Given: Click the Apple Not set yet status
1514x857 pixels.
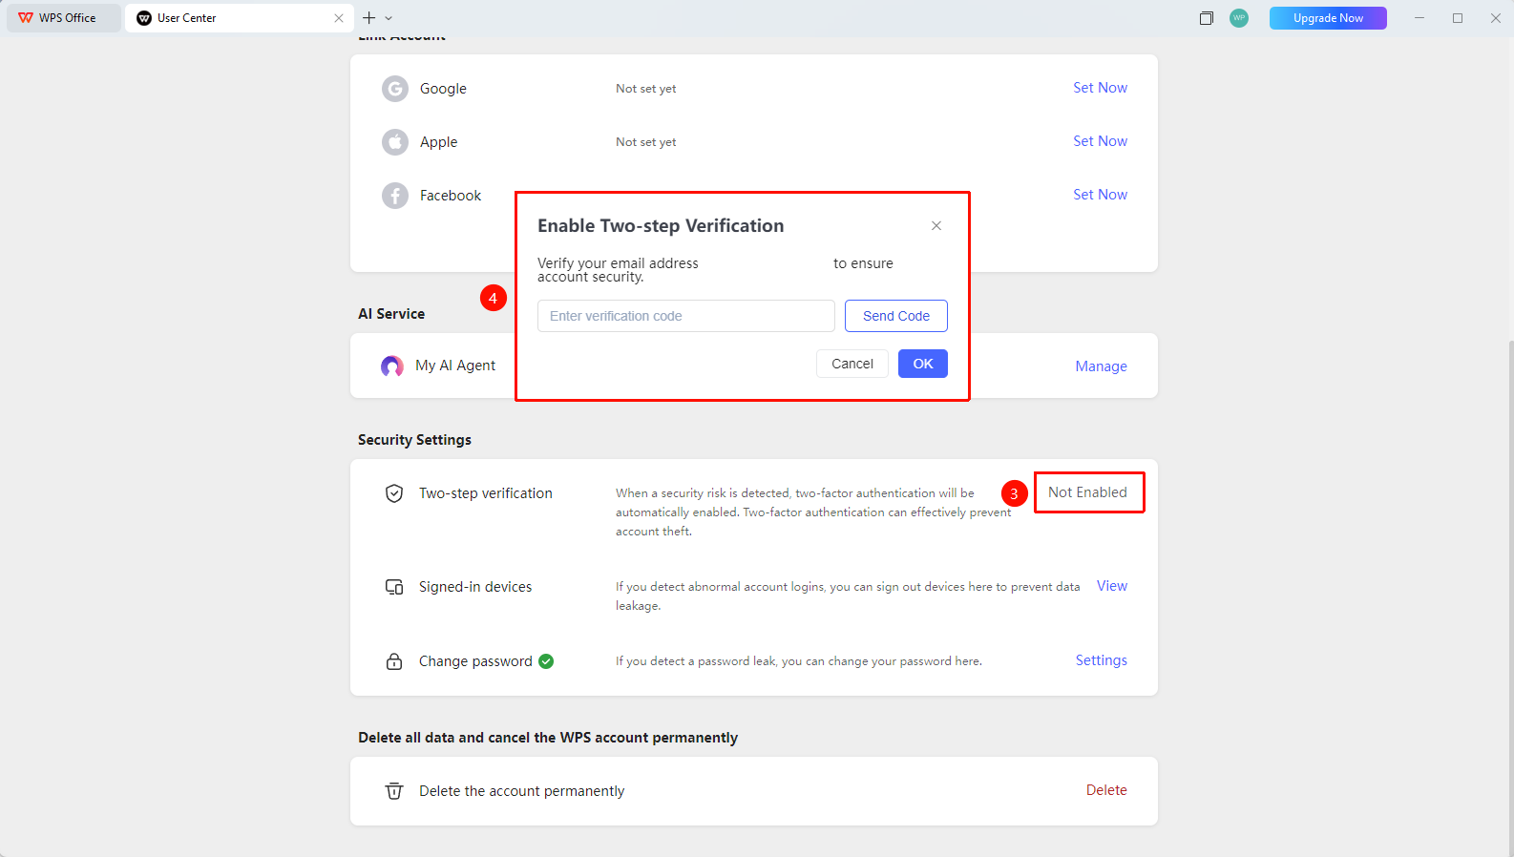Looking at the screenshot, I should click(646, 142).
